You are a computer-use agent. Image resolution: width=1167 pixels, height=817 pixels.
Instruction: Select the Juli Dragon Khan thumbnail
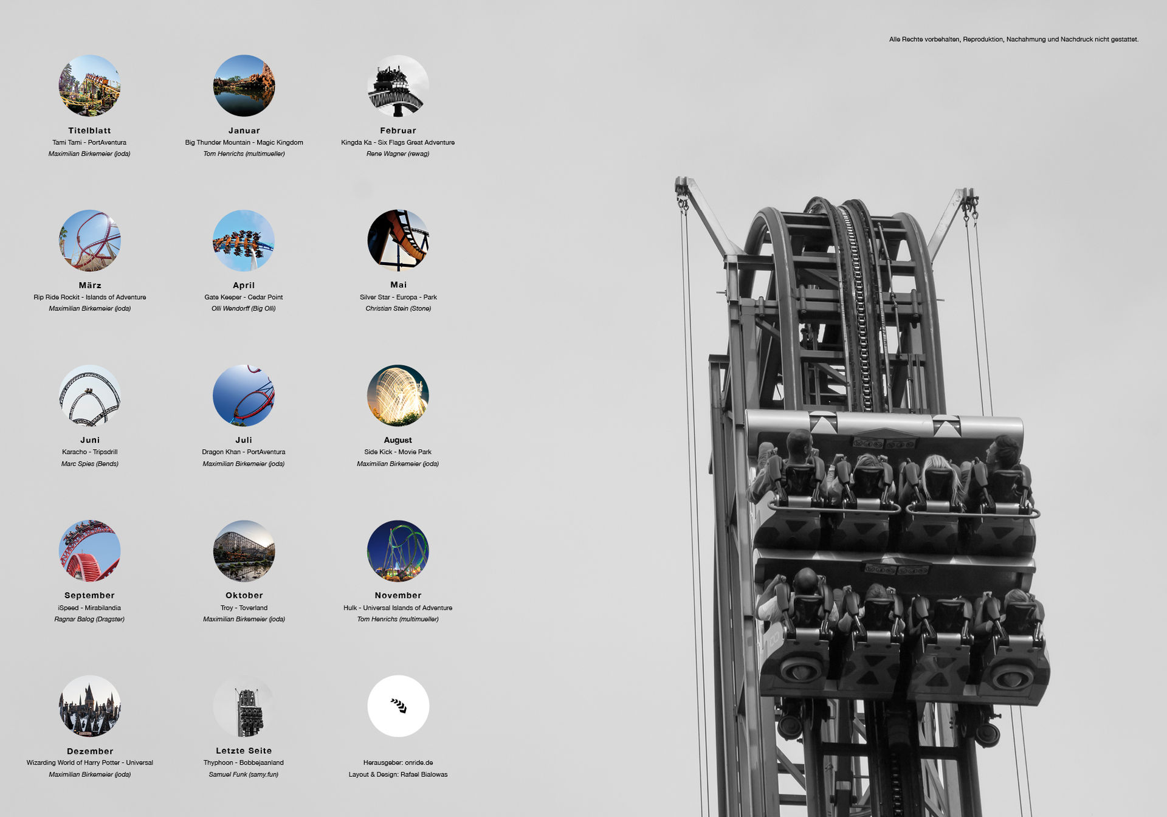244,395
